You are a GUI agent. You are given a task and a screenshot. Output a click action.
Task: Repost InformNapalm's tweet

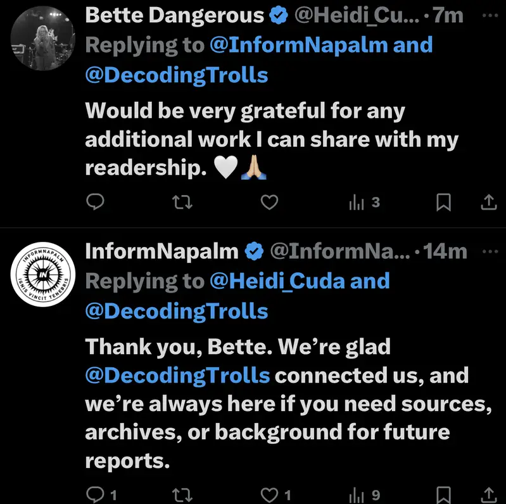click(x=182, y=495)
